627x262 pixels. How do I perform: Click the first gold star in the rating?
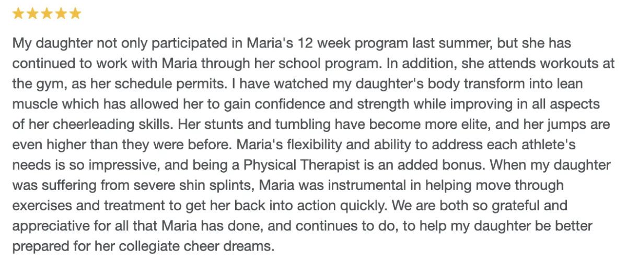tap(18, 14)
